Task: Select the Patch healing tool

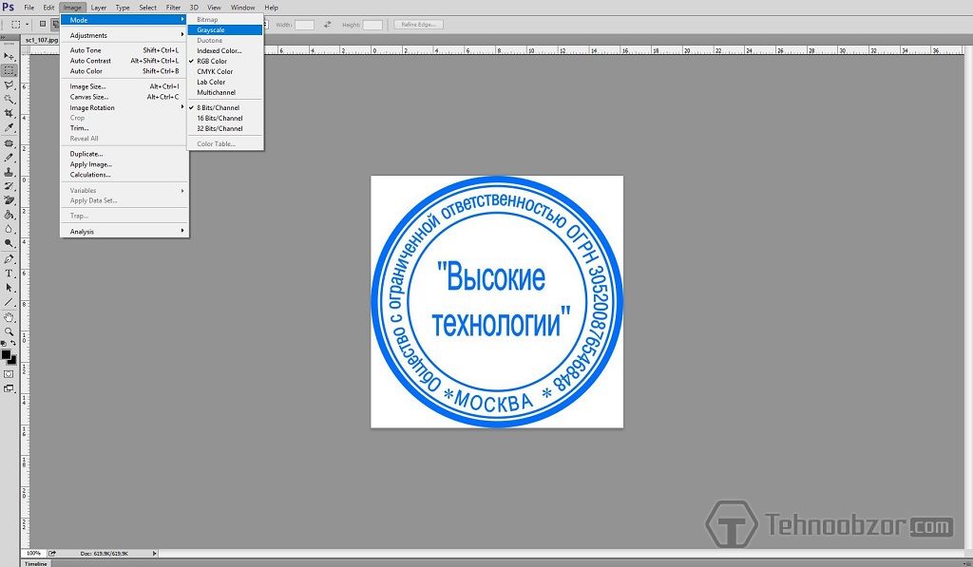Action: [x=9, y=143]
